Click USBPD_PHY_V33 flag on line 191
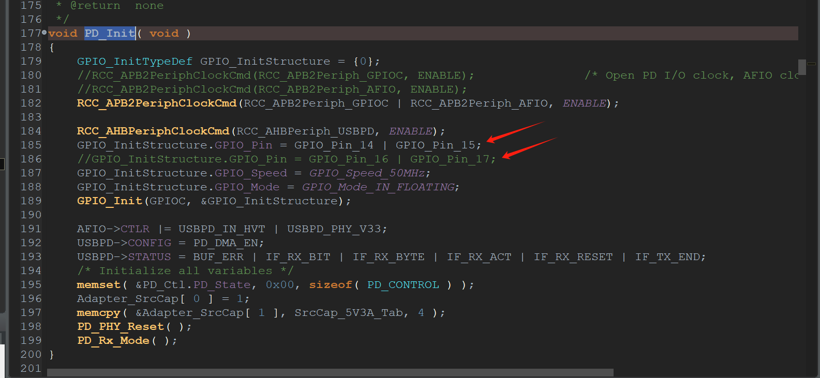 pos(334,229)
